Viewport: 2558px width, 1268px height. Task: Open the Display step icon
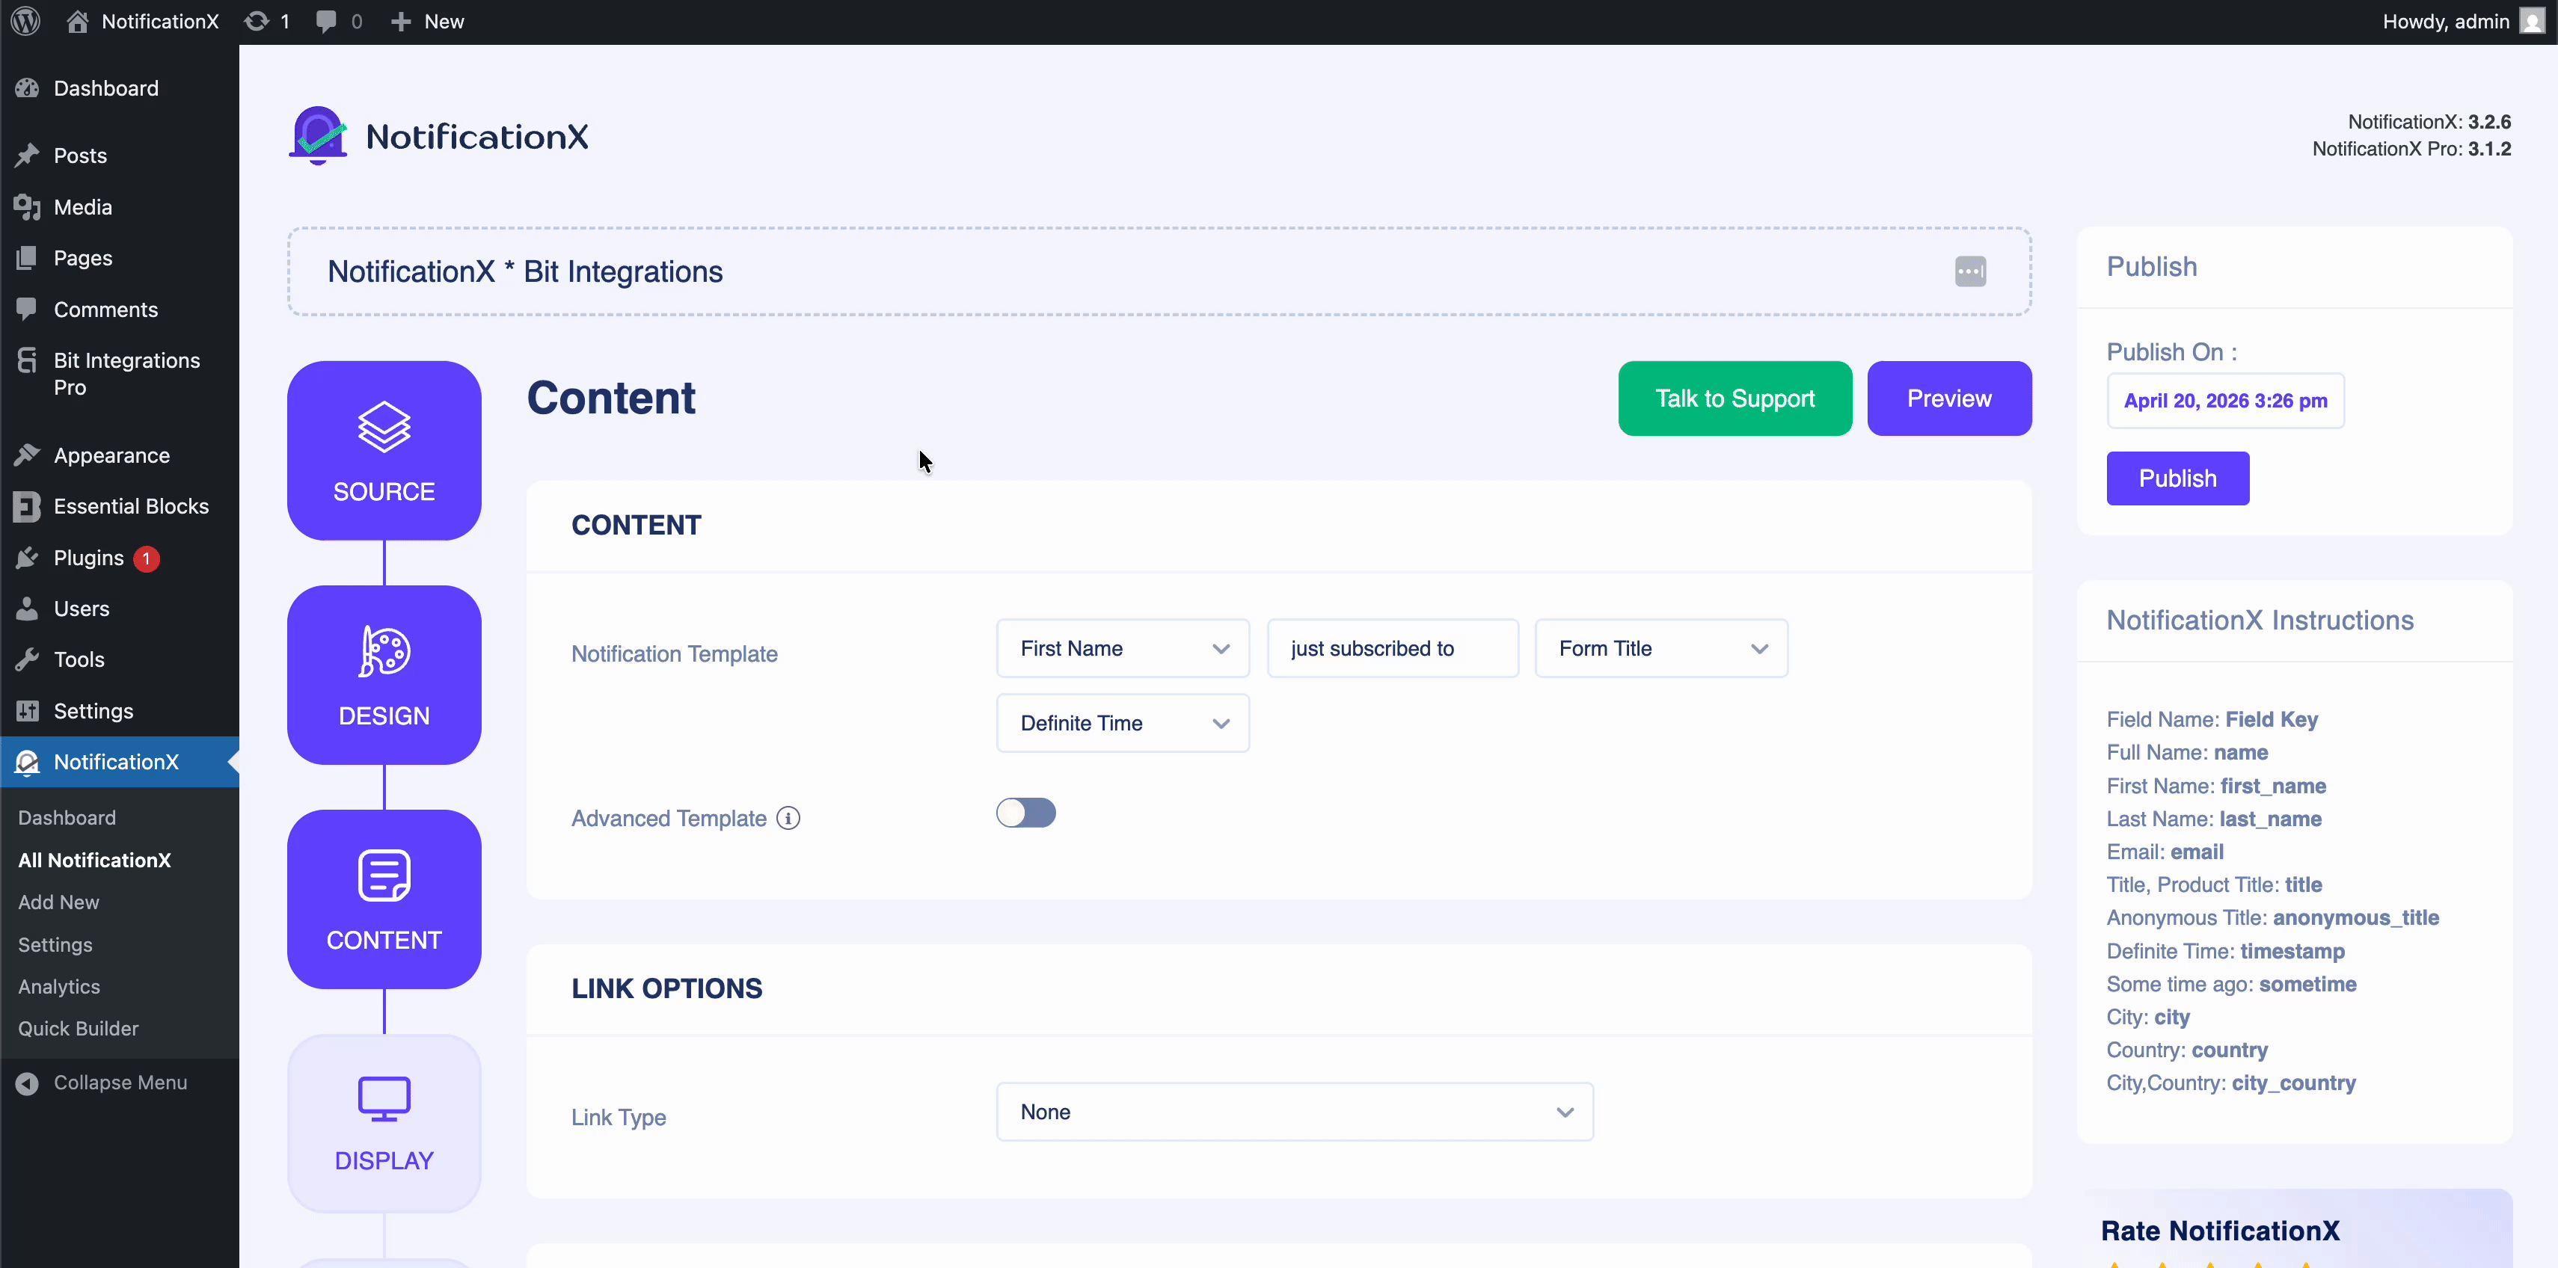382,1123
